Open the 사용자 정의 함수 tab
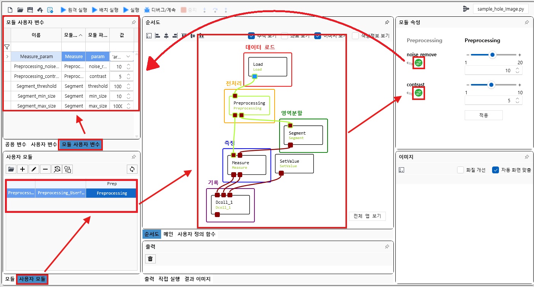 pos(196,234)
